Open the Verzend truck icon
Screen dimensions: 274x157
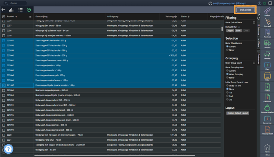(267, 43)
